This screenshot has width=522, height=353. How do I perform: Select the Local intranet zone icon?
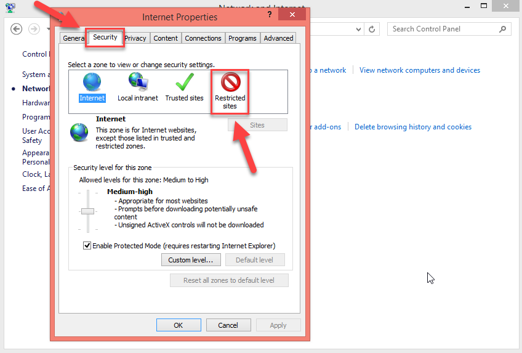coord(137,83)
